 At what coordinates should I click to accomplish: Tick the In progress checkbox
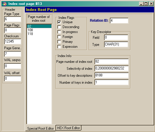point(59,32)
